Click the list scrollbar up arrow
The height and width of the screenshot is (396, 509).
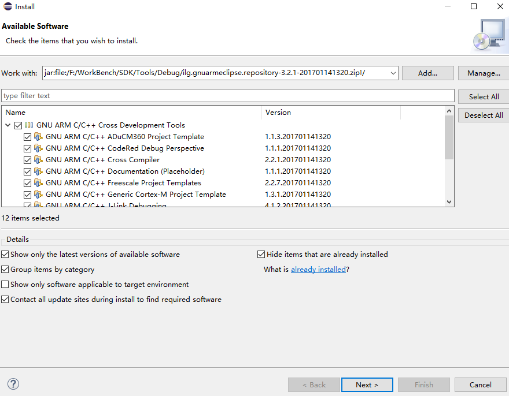(x=449, y=111)
